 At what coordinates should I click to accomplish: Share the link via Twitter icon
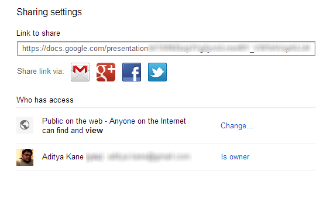[x=157, y=72]
